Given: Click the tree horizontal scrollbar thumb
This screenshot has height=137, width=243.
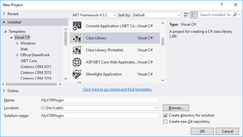Looking at the screenshot, I should click(31, 84).
